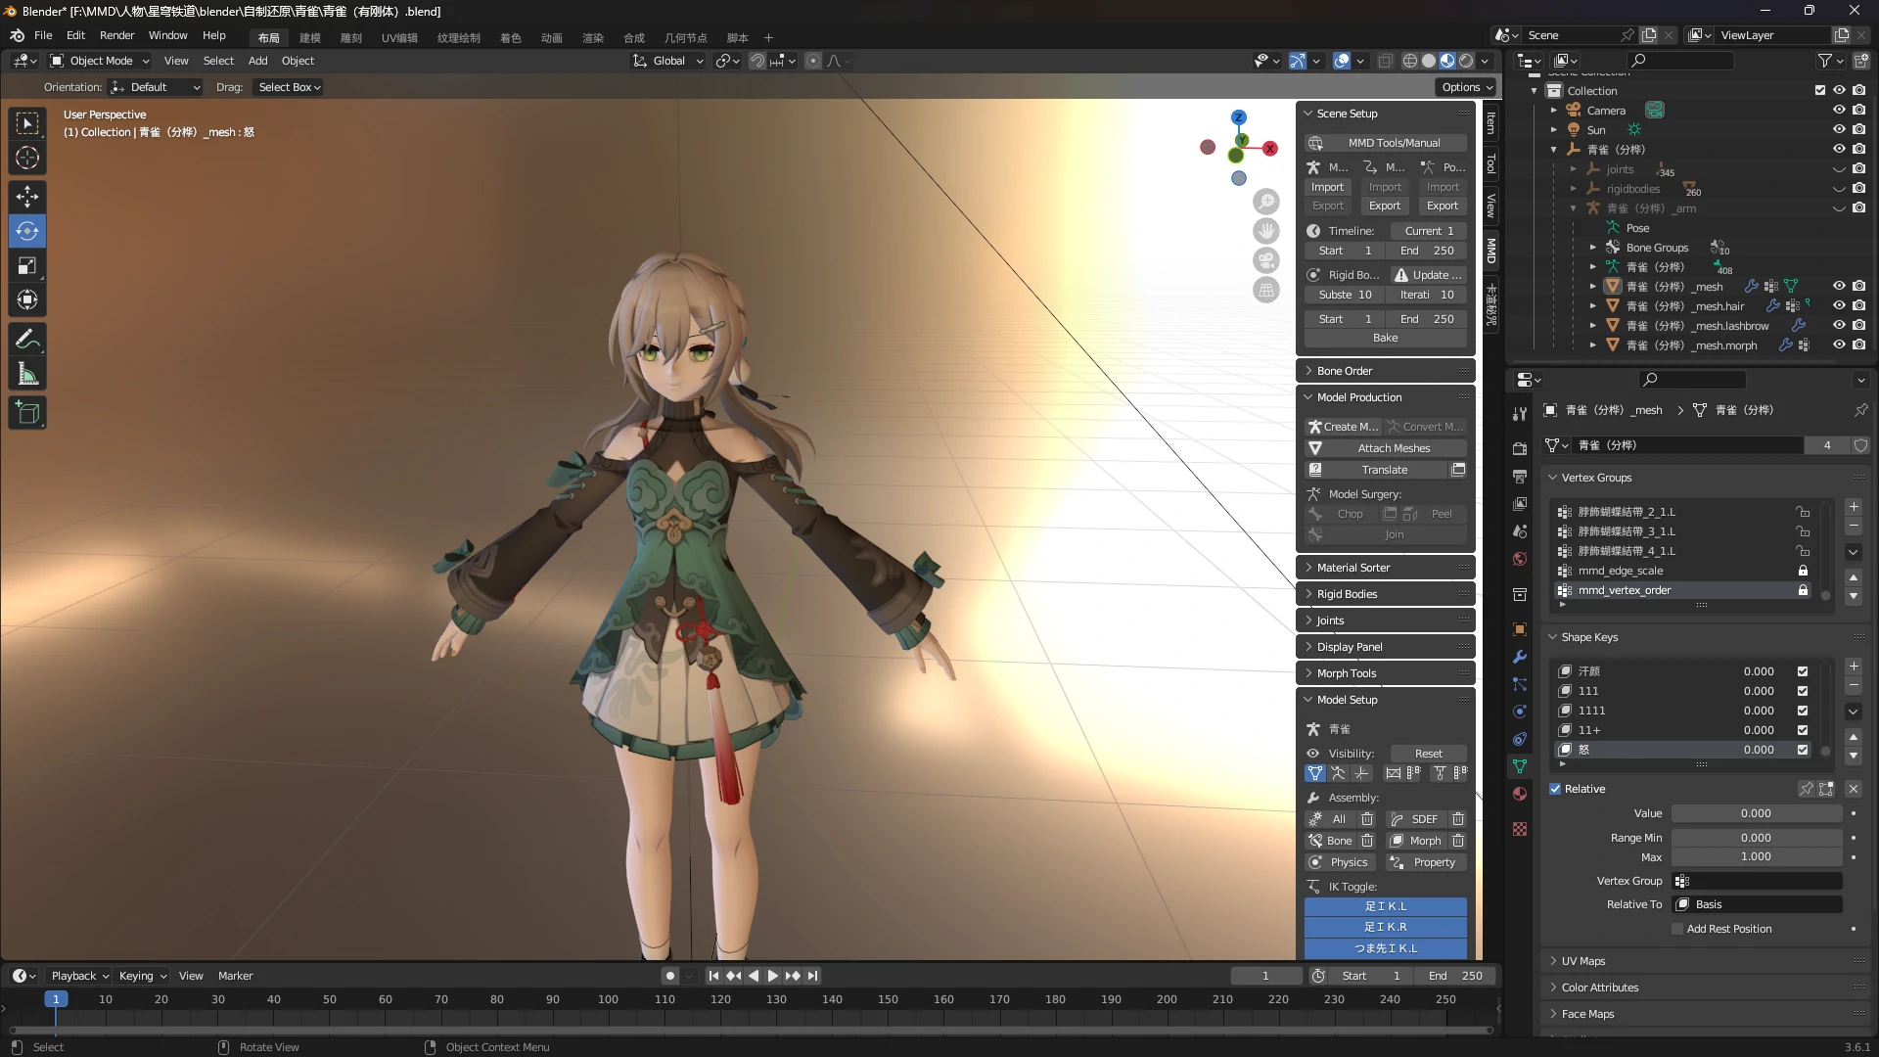Select the Measure tool
This screenshot has width=1879, height=1057.
coord(27,374)
